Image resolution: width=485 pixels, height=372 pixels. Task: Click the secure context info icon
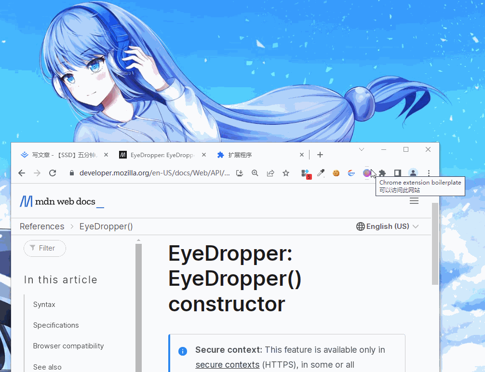pyautogui.click(x=183, y=351)
